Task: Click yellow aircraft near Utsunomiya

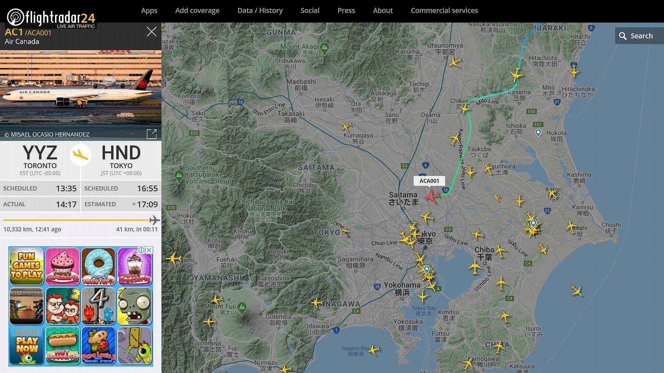Action: point(454,62)
